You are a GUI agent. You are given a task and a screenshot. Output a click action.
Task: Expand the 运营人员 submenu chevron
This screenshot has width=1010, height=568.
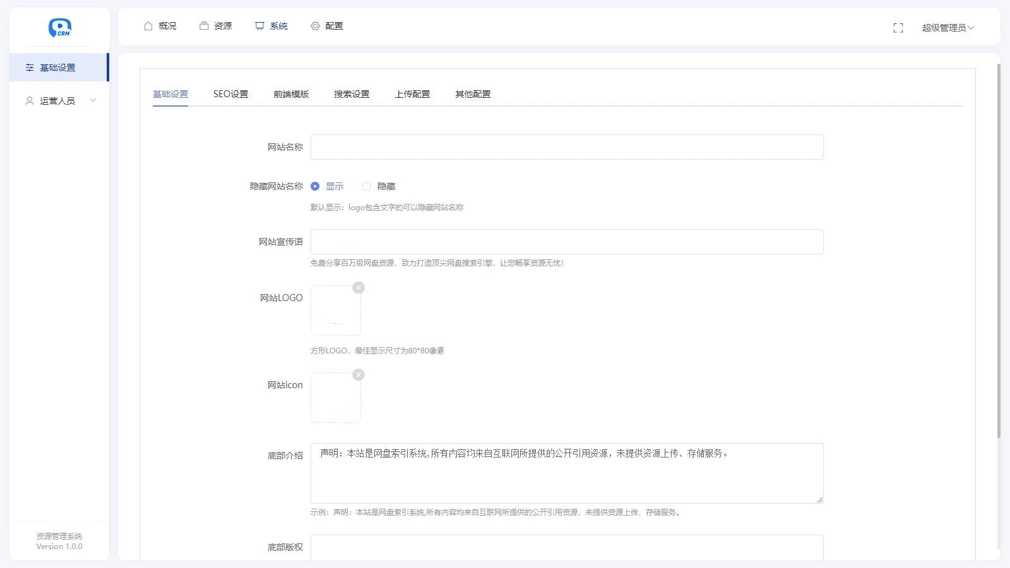tap(93, 100)
